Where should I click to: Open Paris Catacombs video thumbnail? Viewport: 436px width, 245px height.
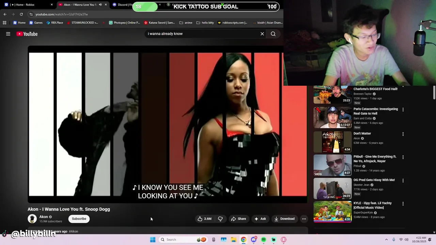click(x=332, y=117)
